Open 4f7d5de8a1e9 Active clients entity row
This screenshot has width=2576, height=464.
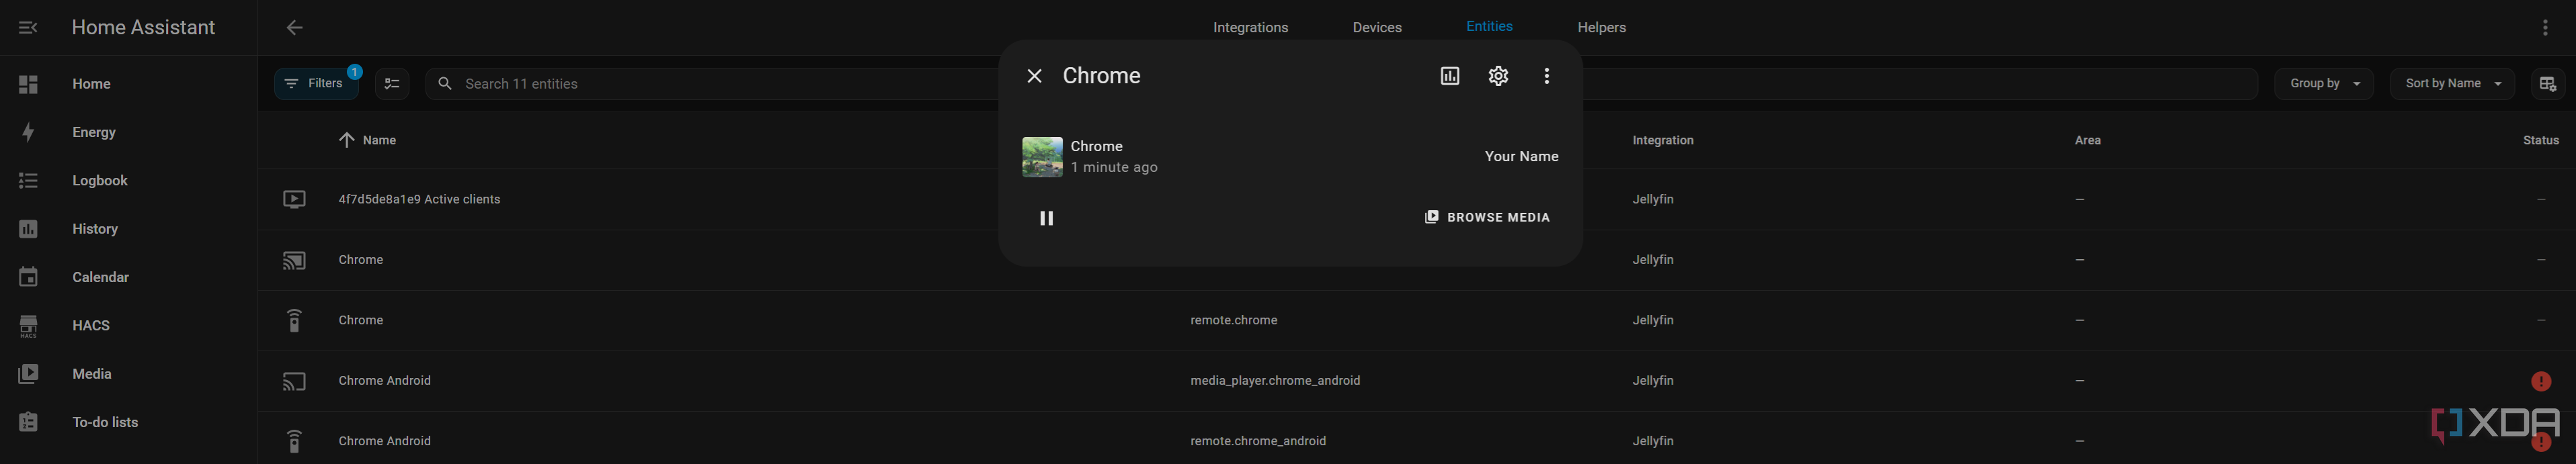[x=1417, y=199]
